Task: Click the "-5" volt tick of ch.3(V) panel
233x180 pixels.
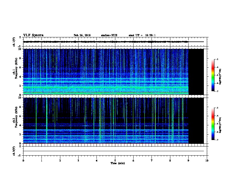Action: (20, 156)
